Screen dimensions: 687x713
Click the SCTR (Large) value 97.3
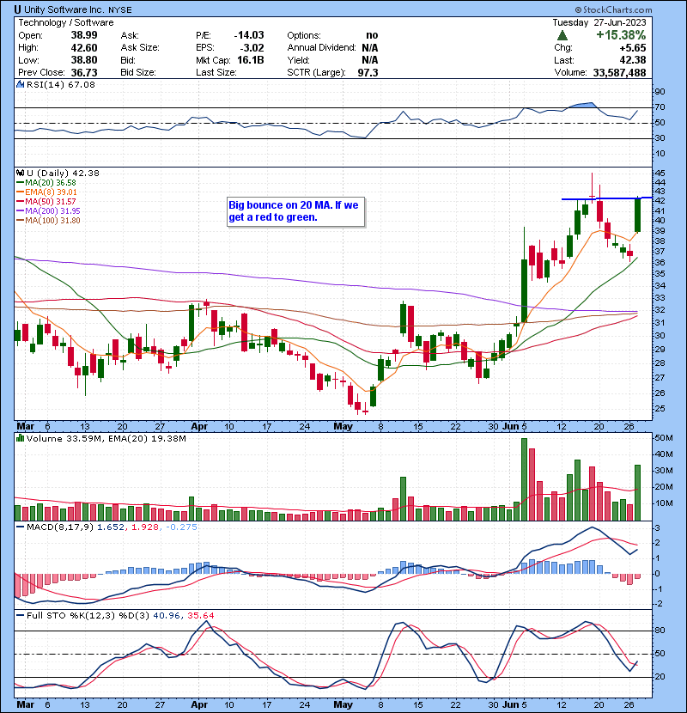[x=368, y=72]
